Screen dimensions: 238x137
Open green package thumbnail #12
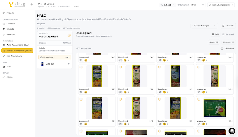click(x=214, y=108)
